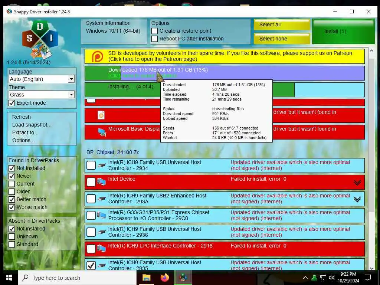Viewport: 380px width, 285px height.
Task: Click the scroll up arrow of driver list
Action: (371, 51)
